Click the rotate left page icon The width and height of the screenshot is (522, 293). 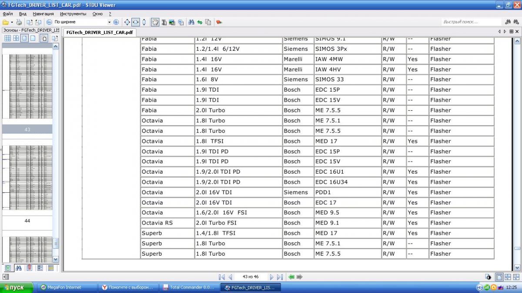(29, 22)
